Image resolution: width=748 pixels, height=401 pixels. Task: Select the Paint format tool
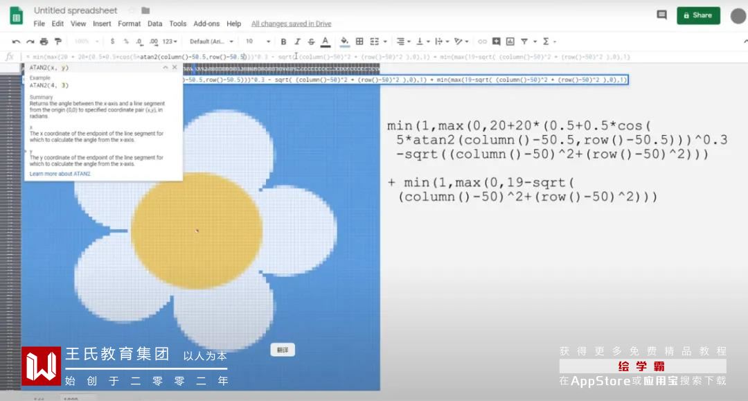[58, 42]
